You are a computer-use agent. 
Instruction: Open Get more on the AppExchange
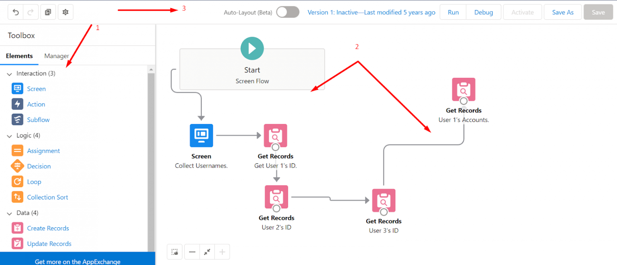click(78, 261)
